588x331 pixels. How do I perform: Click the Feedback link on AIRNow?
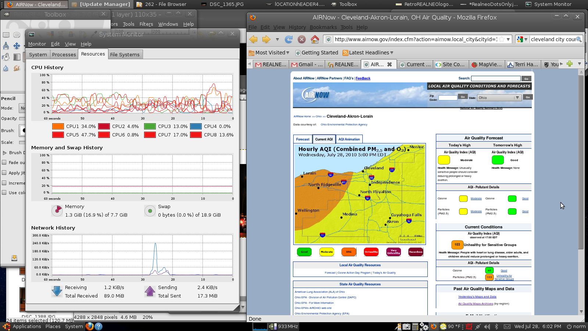363,78
